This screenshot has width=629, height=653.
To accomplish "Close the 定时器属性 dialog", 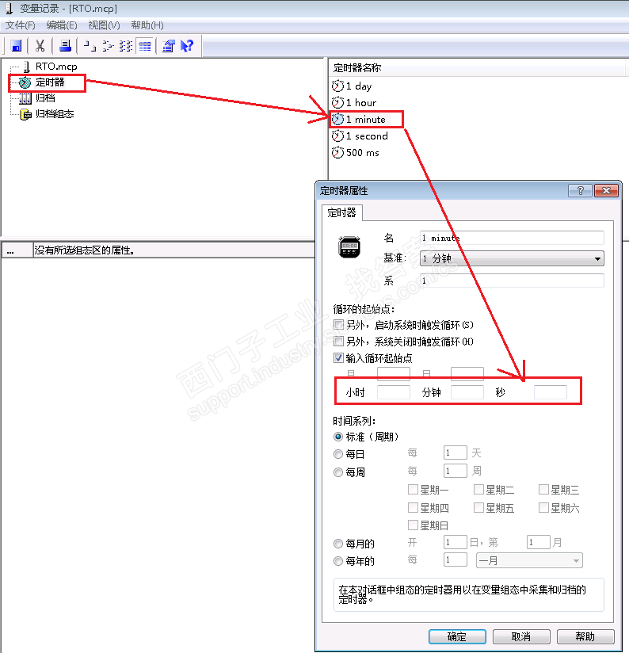I will pyautogui.click(x=606, y=191).
